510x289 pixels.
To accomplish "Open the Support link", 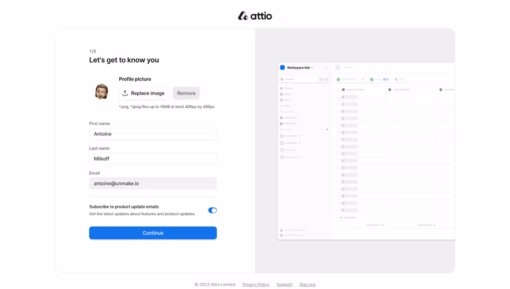I will point(284,284).
